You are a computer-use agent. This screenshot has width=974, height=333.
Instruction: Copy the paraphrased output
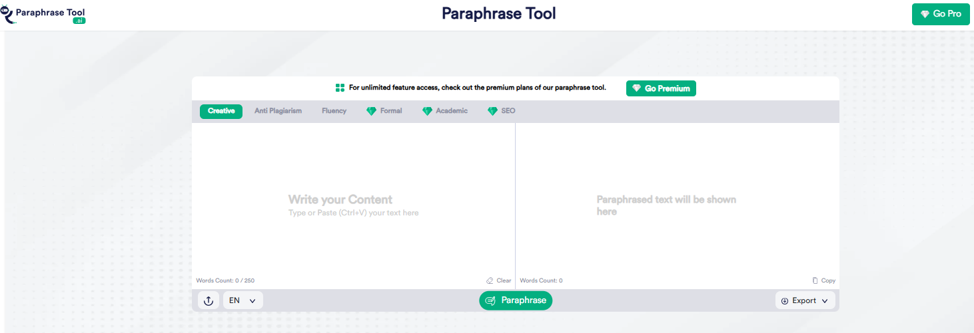click(824, 280)
